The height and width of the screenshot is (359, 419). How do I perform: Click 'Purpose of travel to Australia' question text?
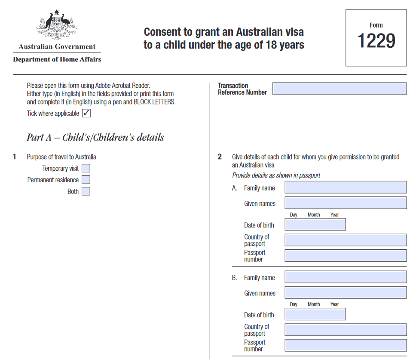[x=61, y=156]
